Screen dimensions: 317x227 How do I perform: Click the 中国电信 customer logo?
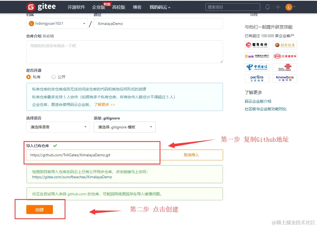[x=257, y=67]
